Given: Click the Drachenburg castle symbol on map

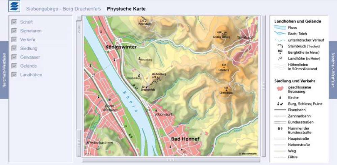Looking at the screenshot, I should [x=139, y=75].
